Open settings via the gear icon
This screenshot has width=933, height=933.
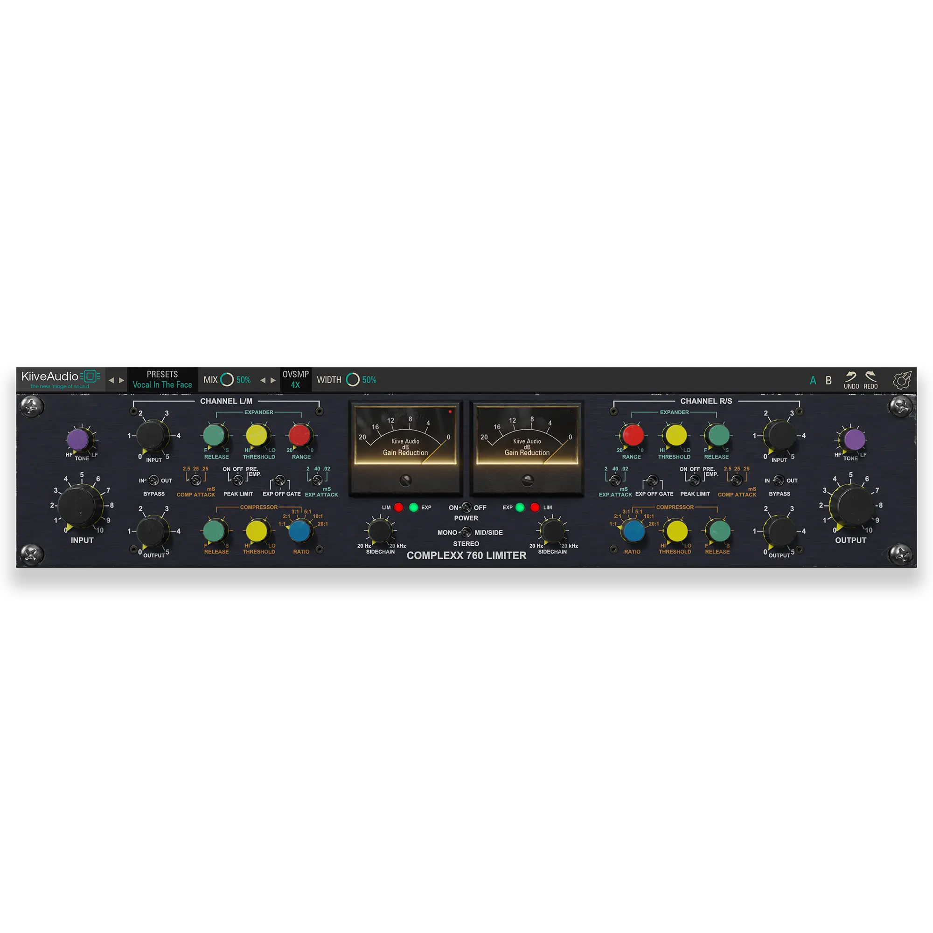coord(901,381)
